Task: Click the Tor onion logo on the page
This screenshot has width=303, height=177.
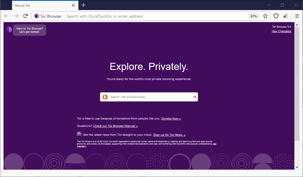Action: [x=9, y=29]
